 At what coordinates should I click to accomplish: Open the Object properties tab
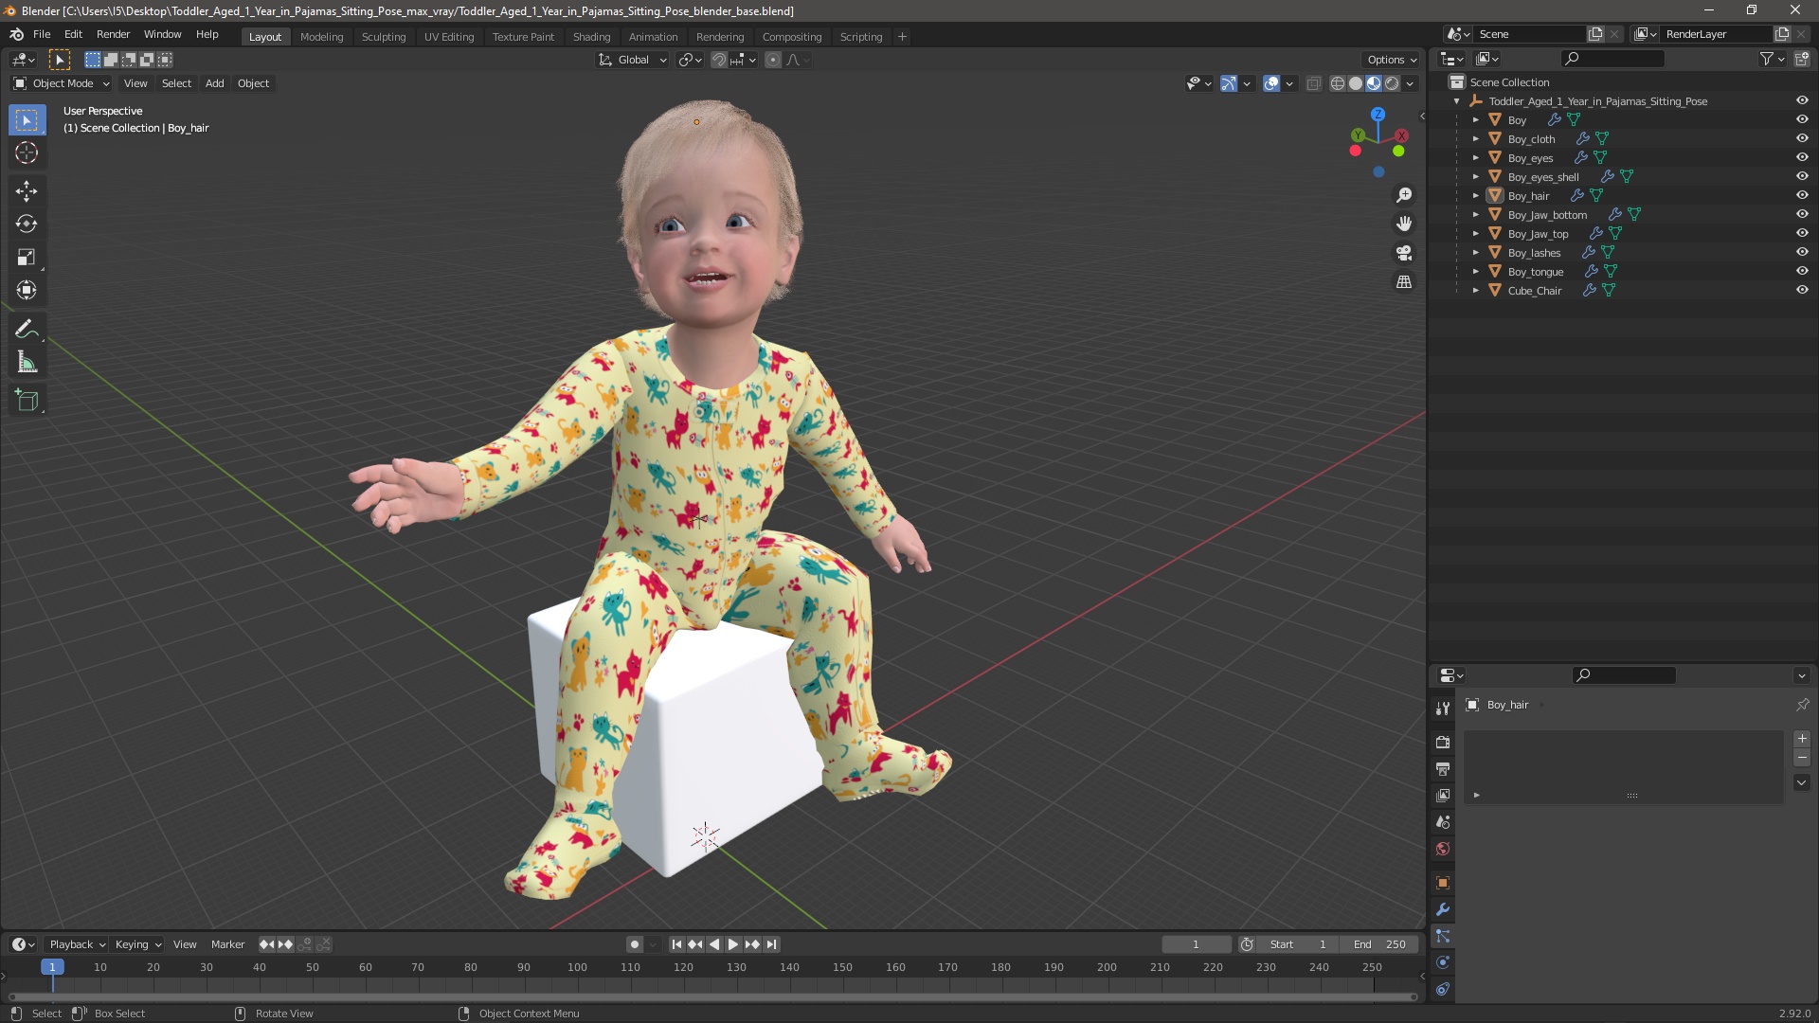click(1442, 883)
